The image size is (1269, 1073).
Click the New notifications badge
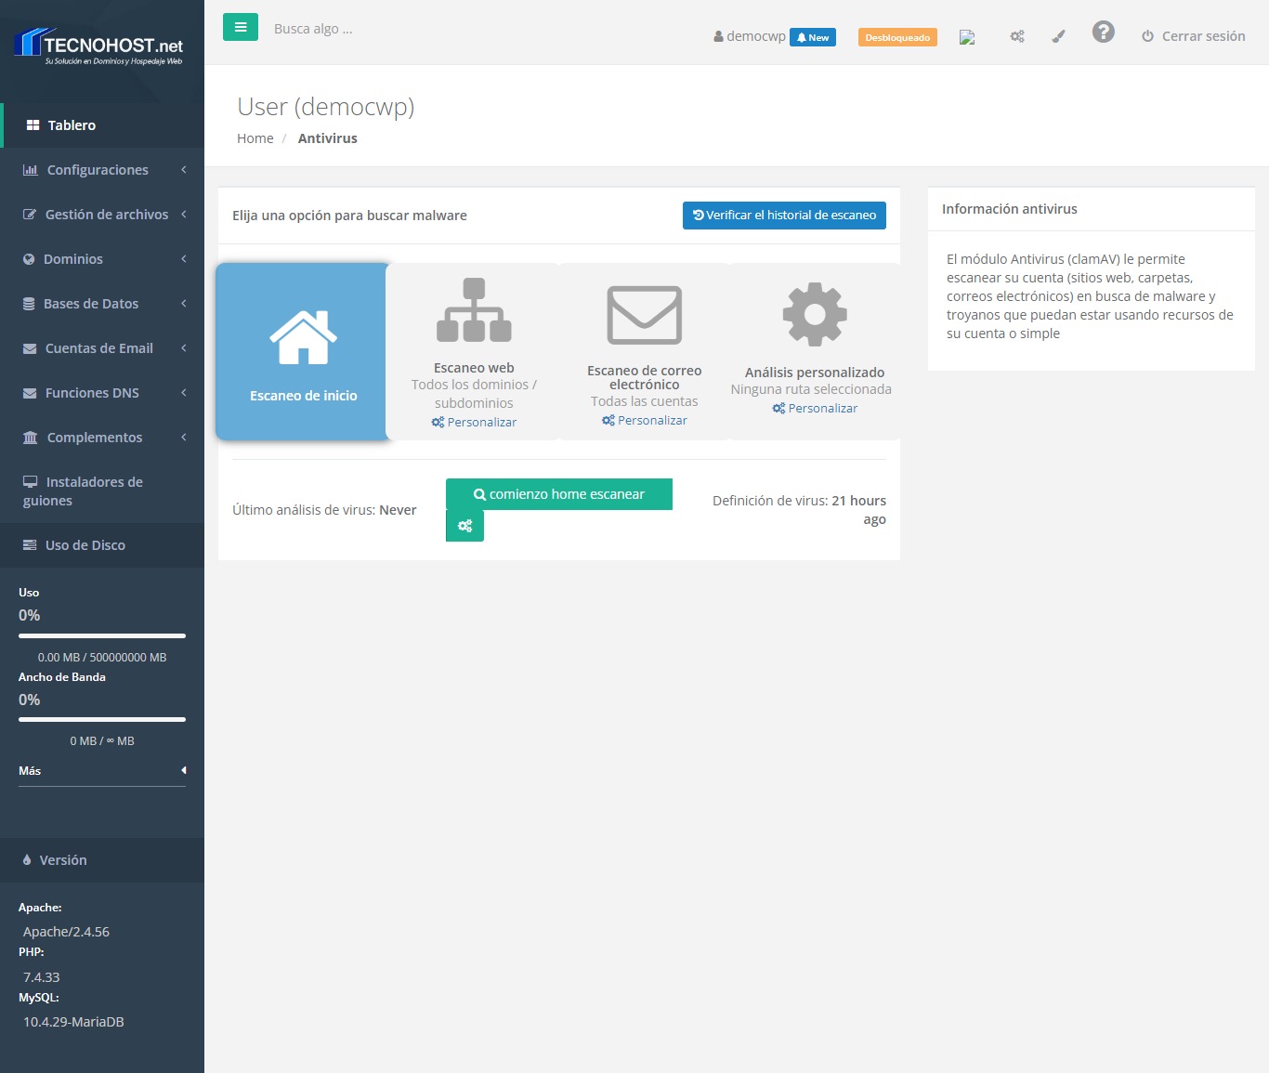point(813,37)
